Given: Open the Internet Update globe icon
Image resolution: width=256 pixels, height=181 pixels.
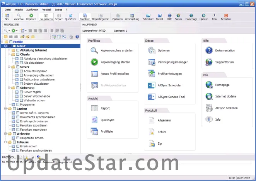Looking at the screenshot, I should [209, 96].
